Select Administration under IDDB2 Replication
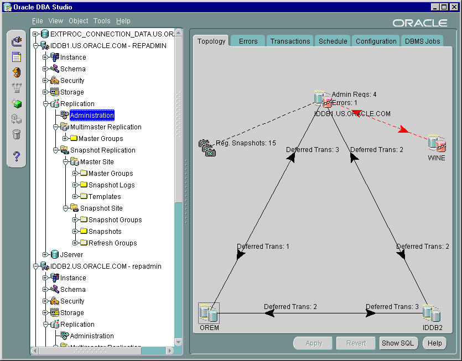 [x=92, y=336]
